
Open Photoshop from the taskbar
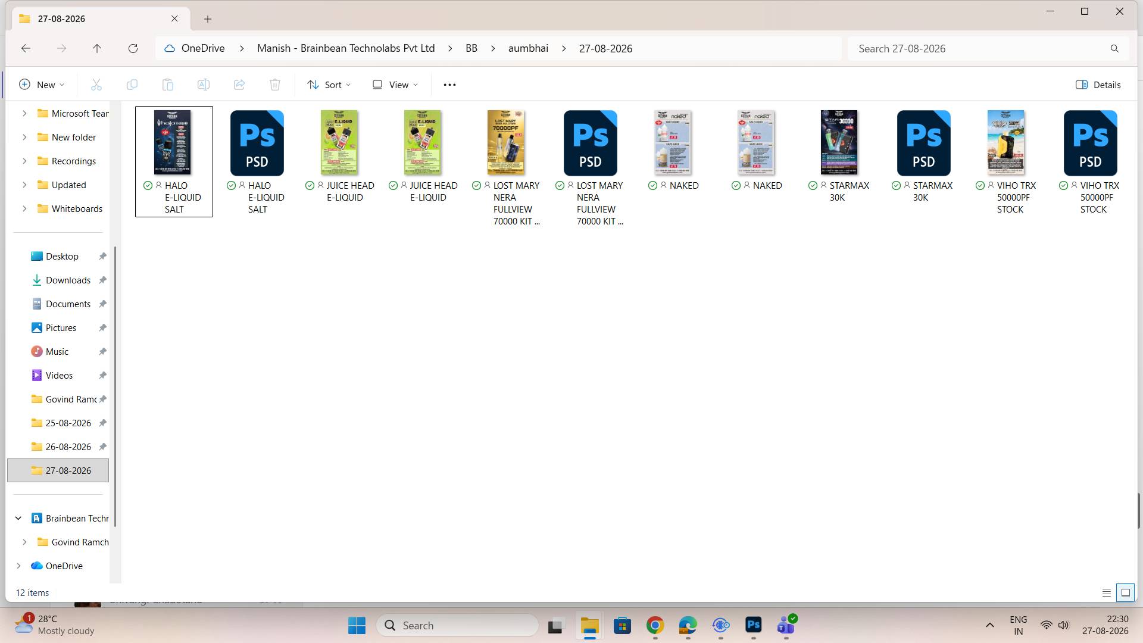point(753,625)
